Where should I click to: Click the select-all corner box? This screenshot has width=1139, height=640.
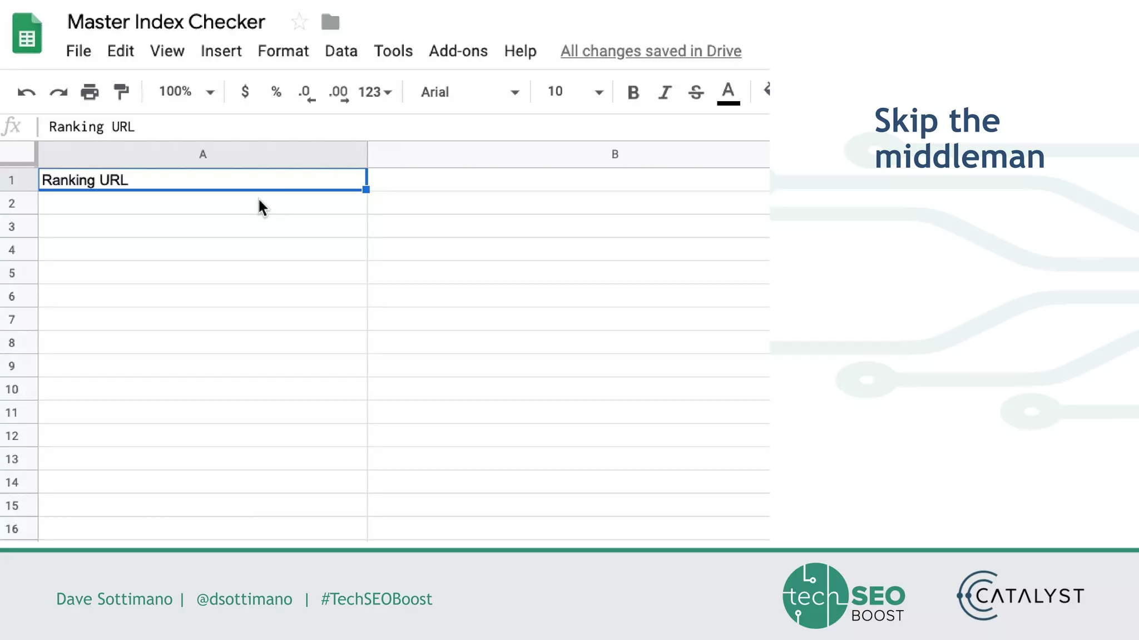tap(18, 154)
